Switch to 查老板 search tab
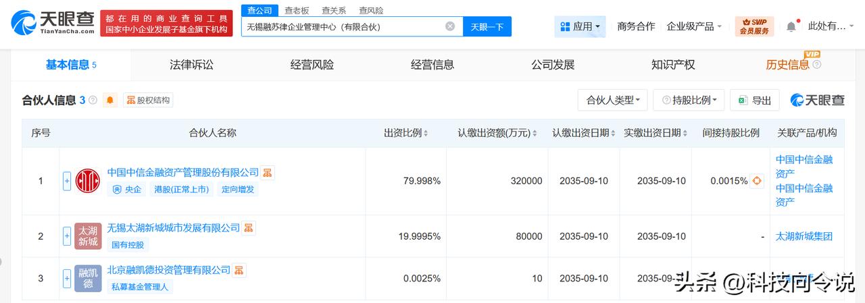The width and height of the screenshot is (865, 303). click(x=297, y=10)
